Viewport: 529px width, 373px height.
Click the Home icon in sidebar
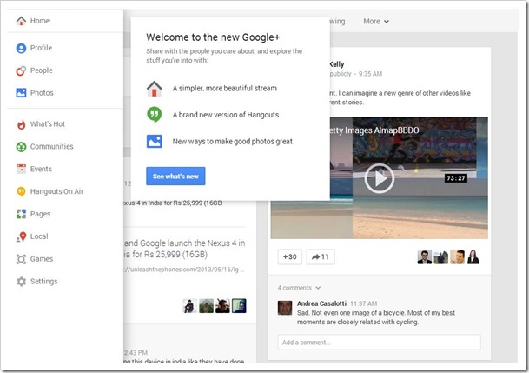pos(21,20)
